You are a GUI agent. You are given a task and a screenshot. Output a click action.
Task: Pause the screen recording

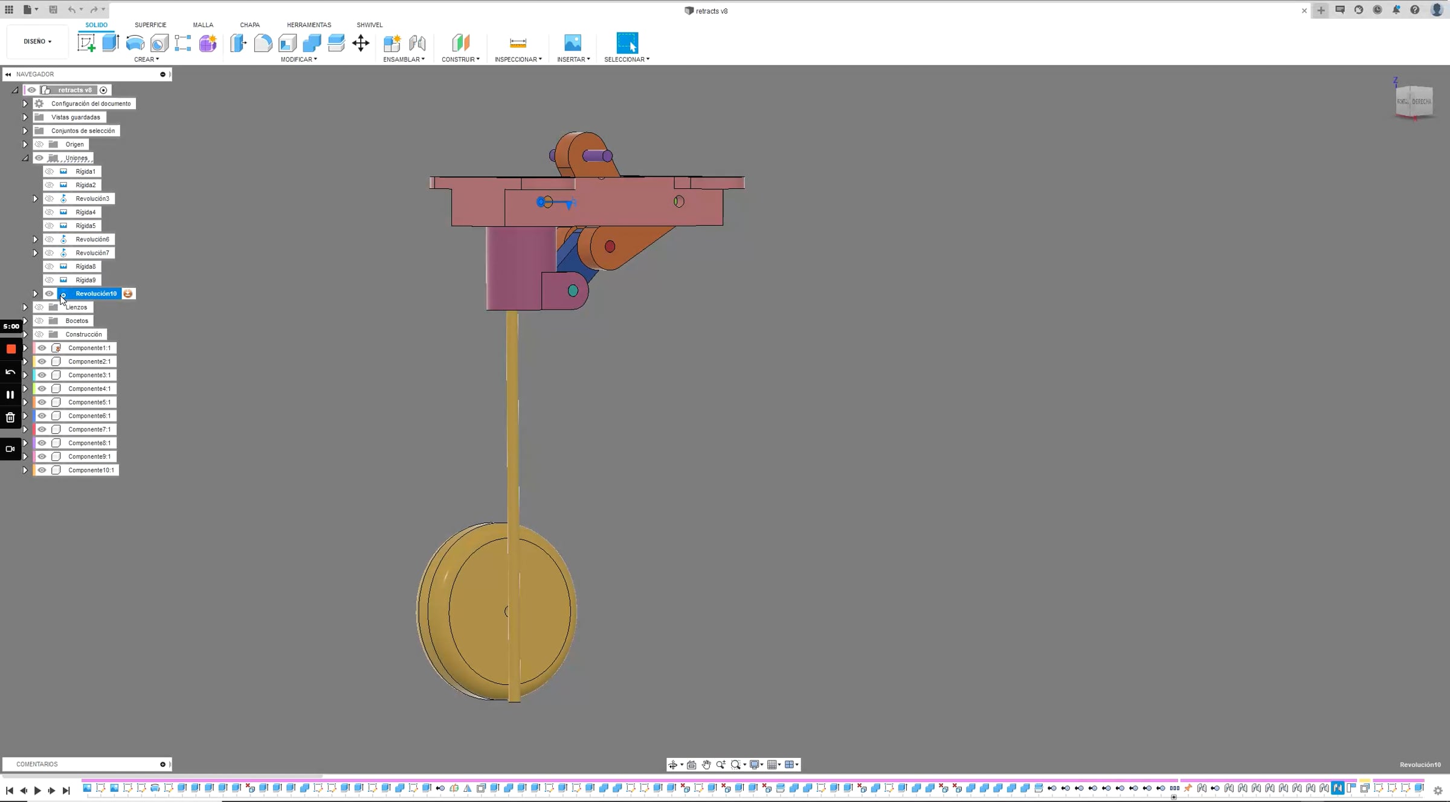pyautogui.click(x=10, y=395)
